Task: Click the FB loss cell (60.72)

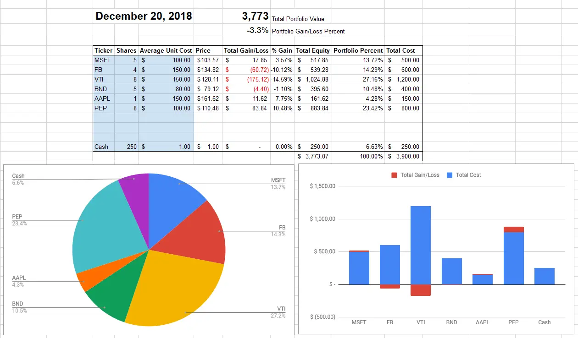Action: [246, 70]
